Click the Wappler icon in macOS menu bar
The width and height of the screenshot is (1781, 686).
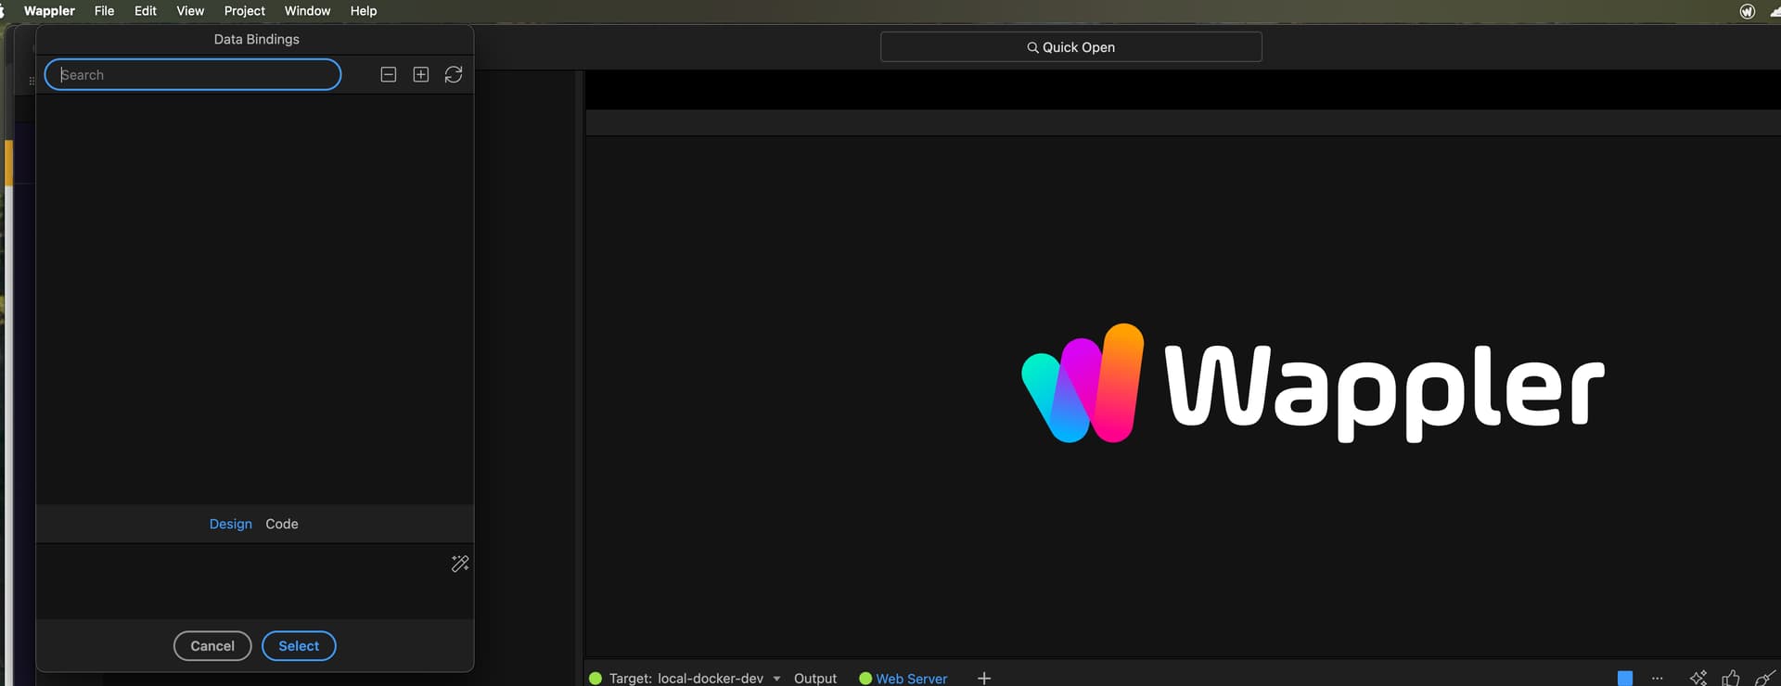pyautogui.click(x=1748, y=11)
